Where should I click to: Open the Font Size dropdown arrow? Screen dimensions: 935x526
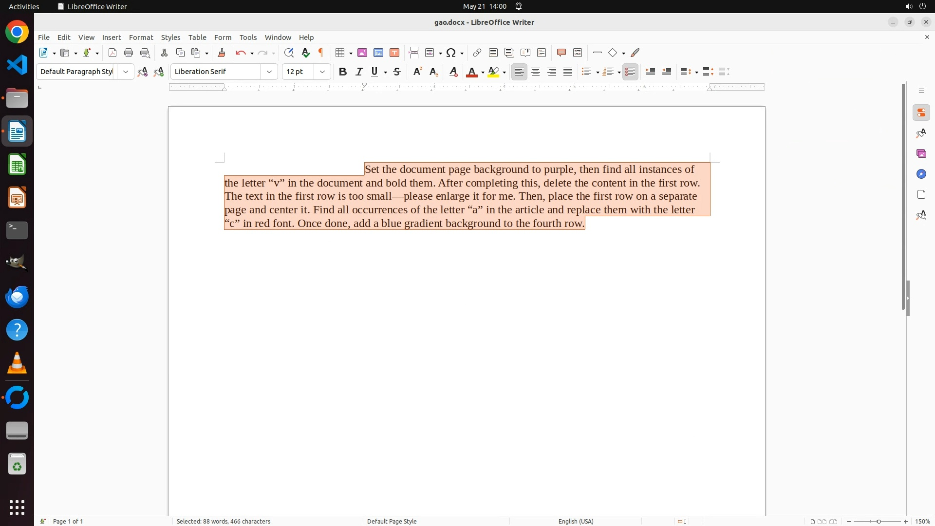[322, 72]
